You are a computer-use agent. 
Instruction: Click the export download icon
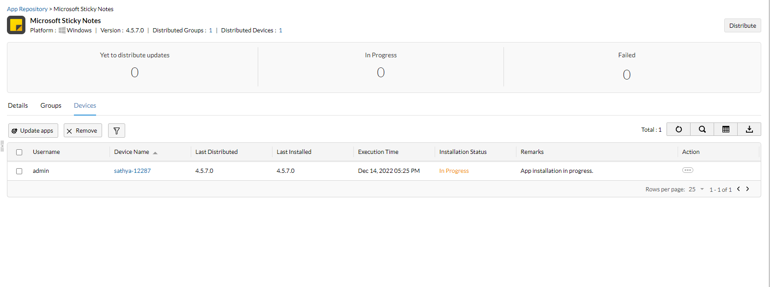point(749,129)
